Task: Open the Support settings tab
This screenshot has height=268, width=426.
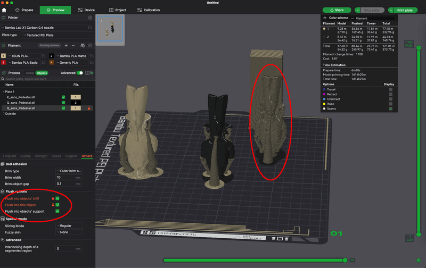Action: coord(71,156)
